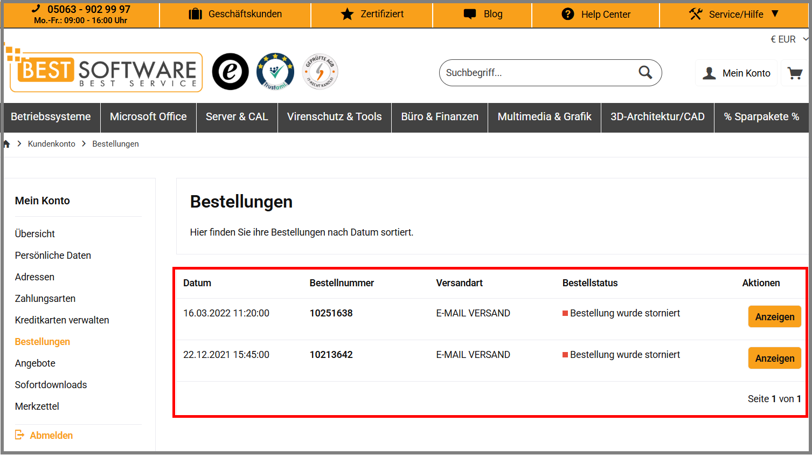Open Sofortdownloads in sidebar

[51, 385]
